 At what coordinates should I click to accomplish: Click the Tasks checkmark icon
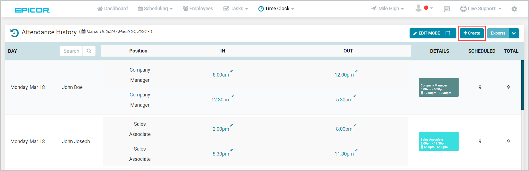click(226, 9)
